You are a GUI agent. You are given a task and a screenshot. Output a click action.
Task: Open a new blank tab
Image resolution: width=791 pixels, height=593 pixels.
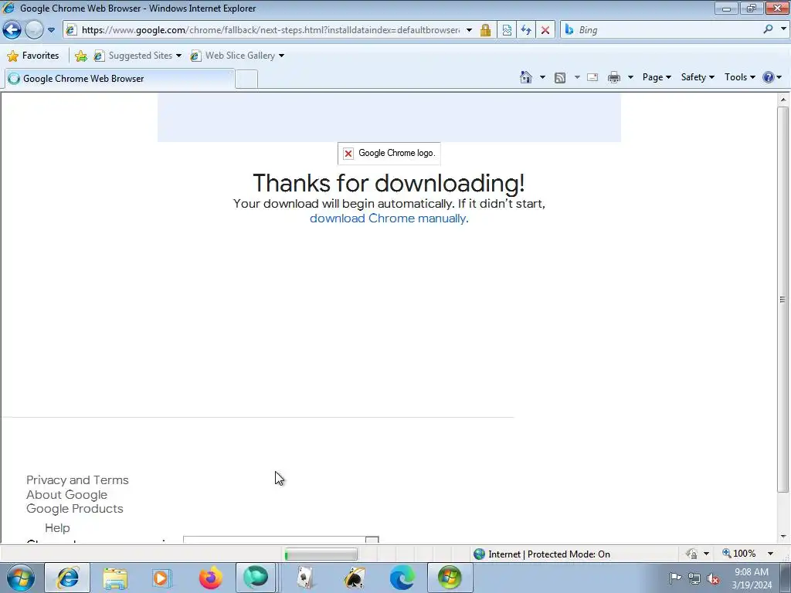[246, 80]
